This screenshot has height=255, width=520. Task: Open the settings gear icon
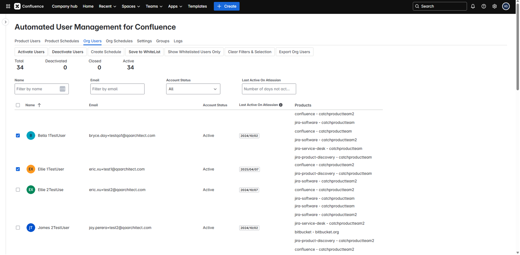495,6
